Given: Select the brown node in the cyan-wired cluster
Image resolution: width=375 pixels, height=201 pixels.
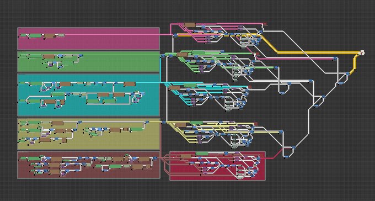Looking at the screenshot, I should coord(174,88).
